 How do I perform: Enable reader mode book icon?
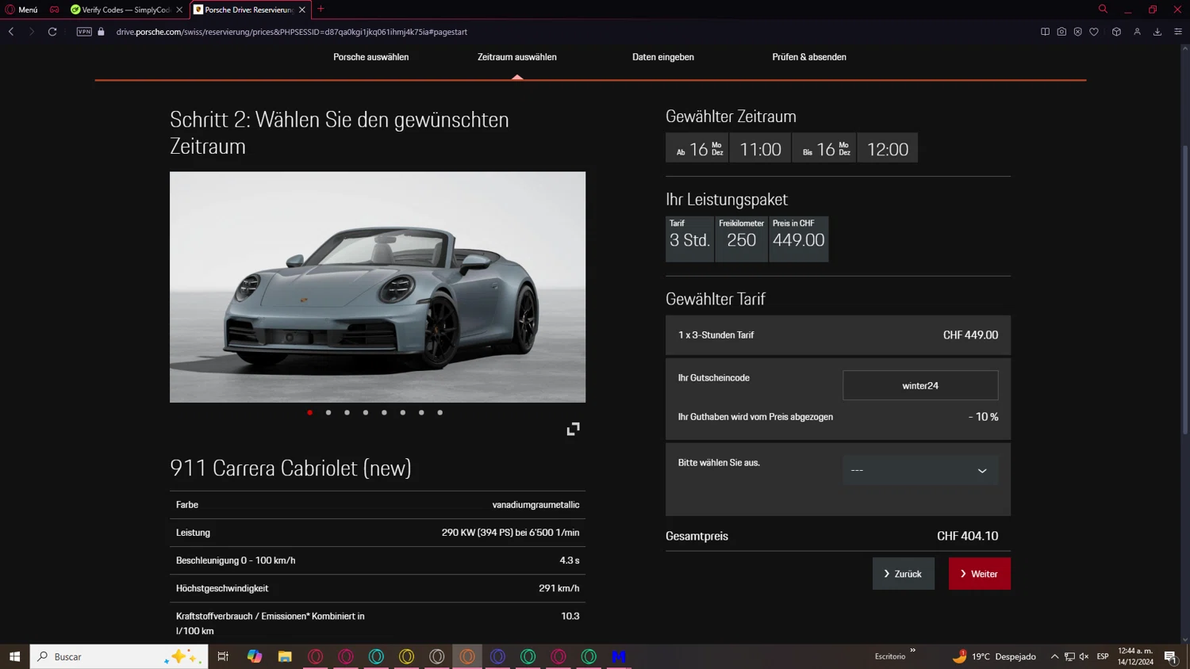1045,32
